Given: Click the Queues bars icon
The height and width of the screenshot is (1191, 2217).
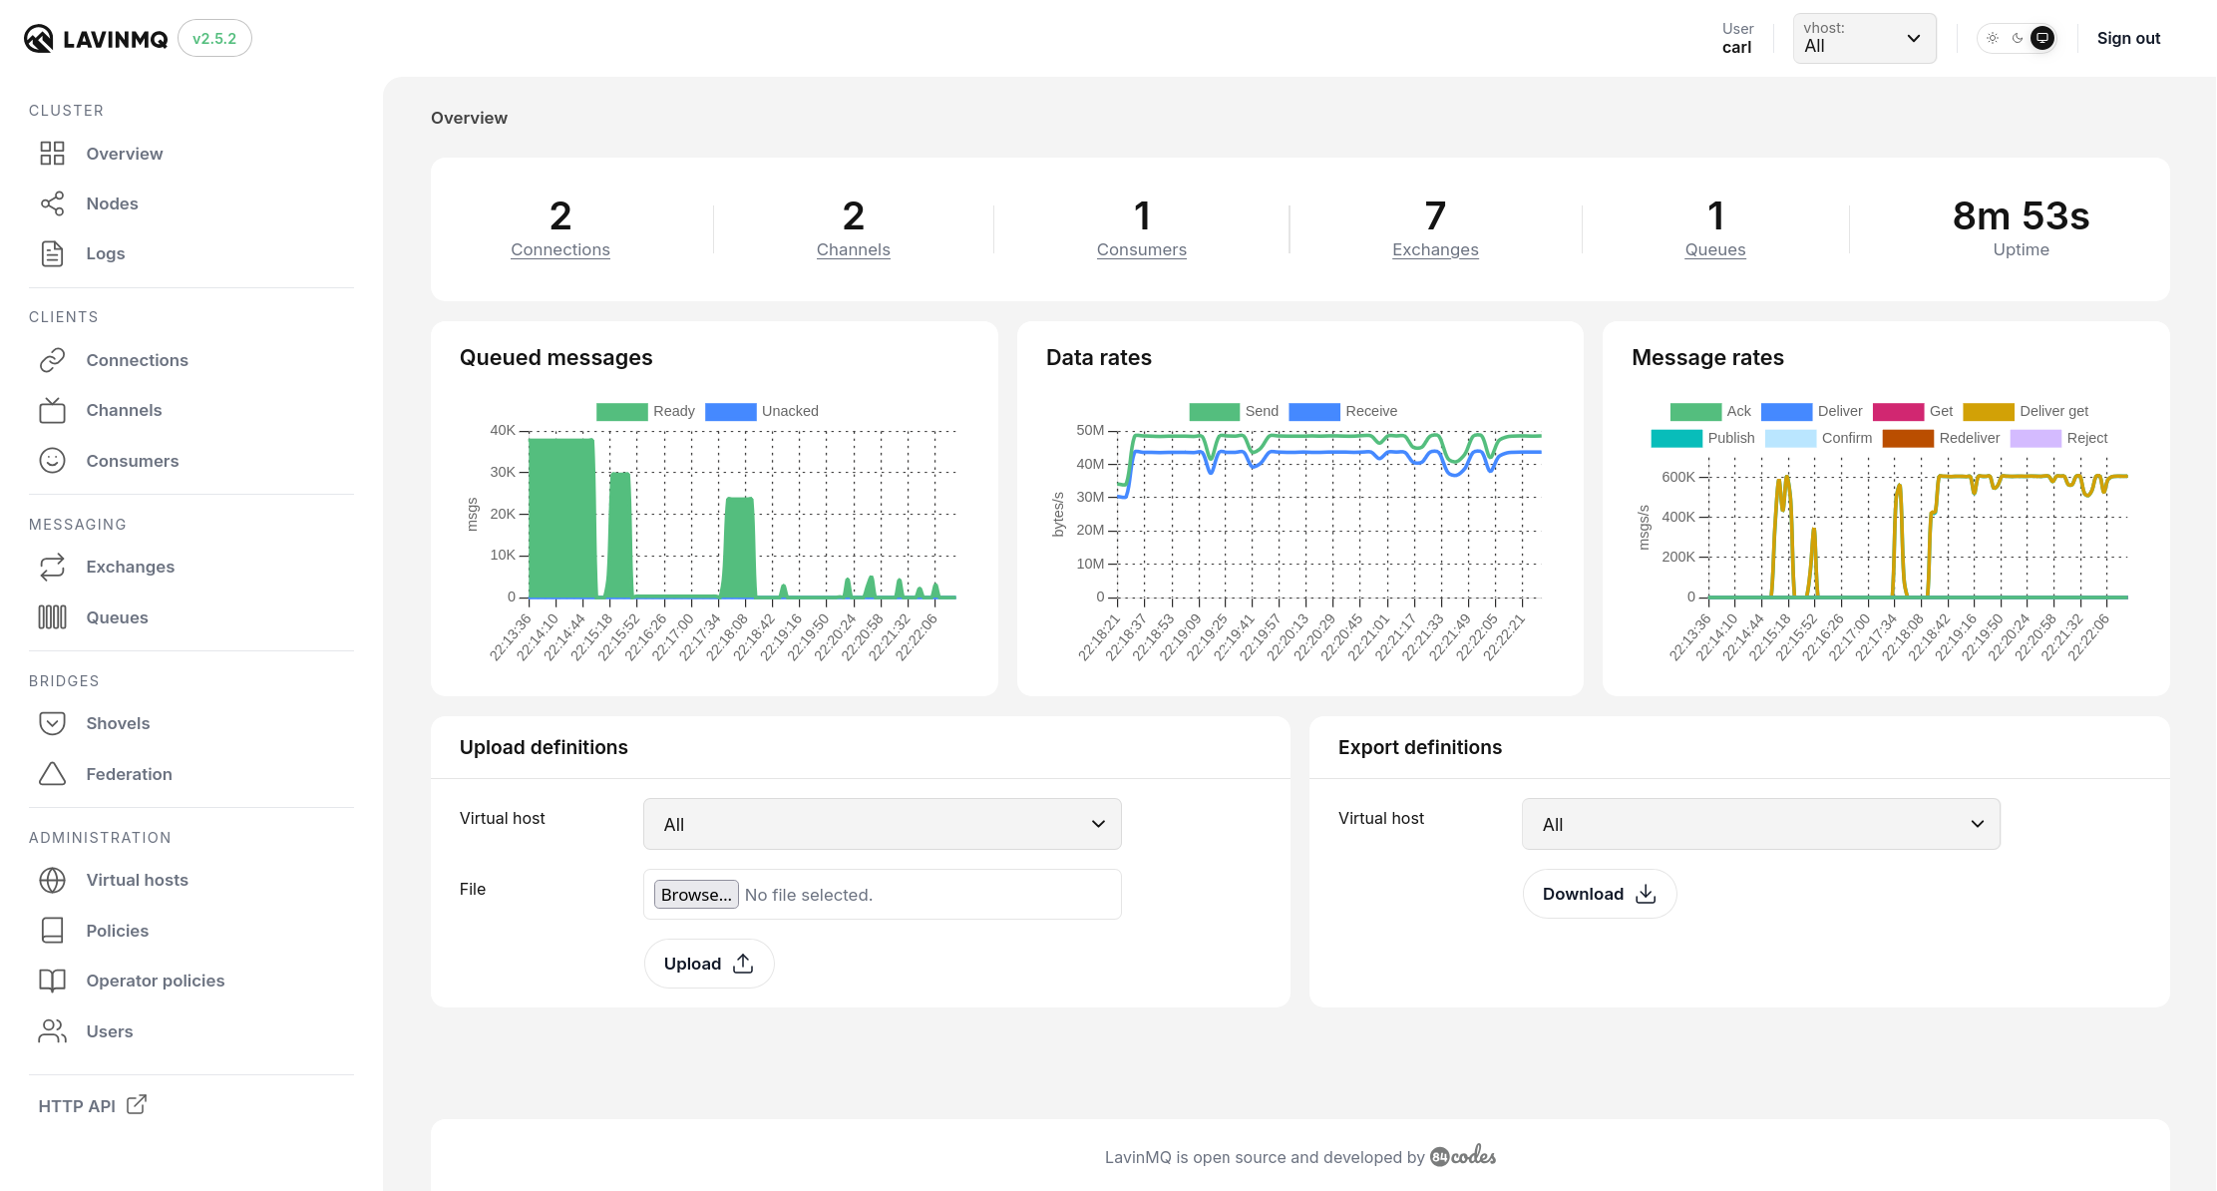Looking at the screenshot, I should (52, 617).
